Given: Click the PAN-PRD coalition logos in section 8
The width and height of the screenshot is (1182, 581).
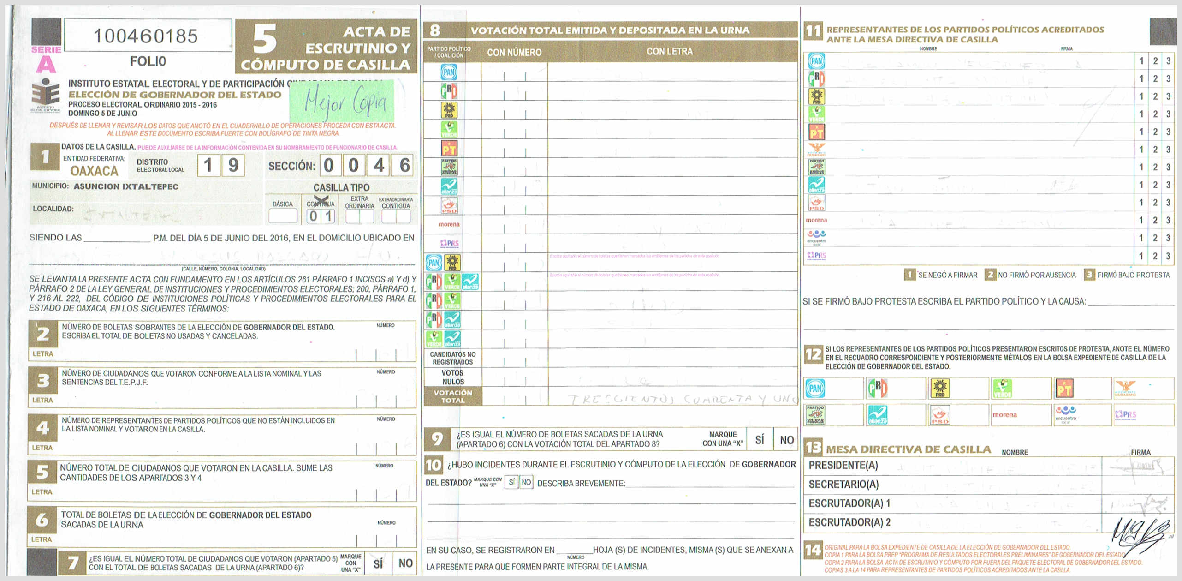Looking at the screenshot, I should pos(443,263).
